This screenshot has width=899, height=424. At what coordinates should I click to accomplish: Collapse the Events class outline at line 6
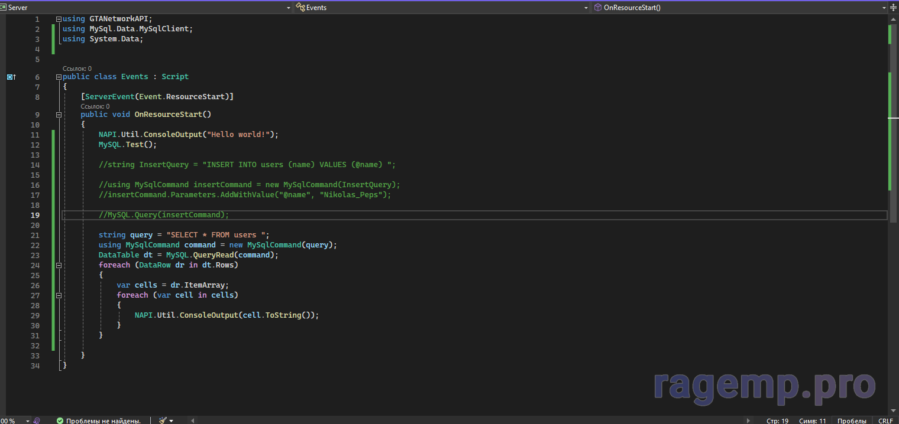point(59,77)
